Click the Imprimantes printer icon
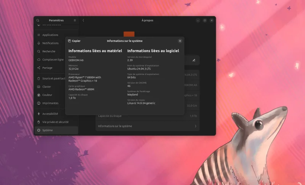Screen dimensions: 305x185 click(x=39, y=103)
